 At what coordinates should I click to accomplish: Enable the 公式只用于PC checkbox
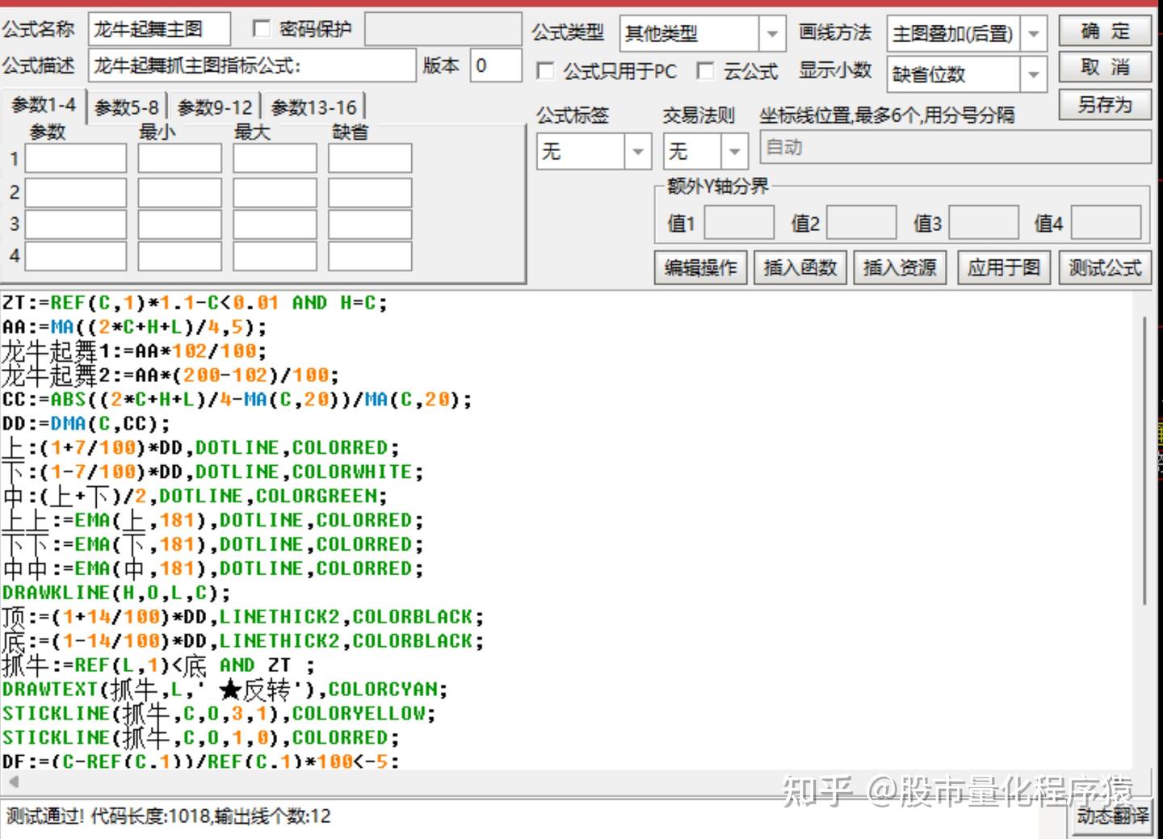546,71
